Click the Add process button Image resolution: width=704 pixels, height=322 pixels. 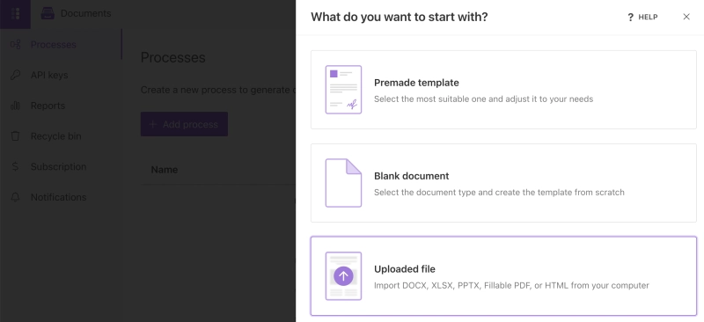tap(184, 124)
